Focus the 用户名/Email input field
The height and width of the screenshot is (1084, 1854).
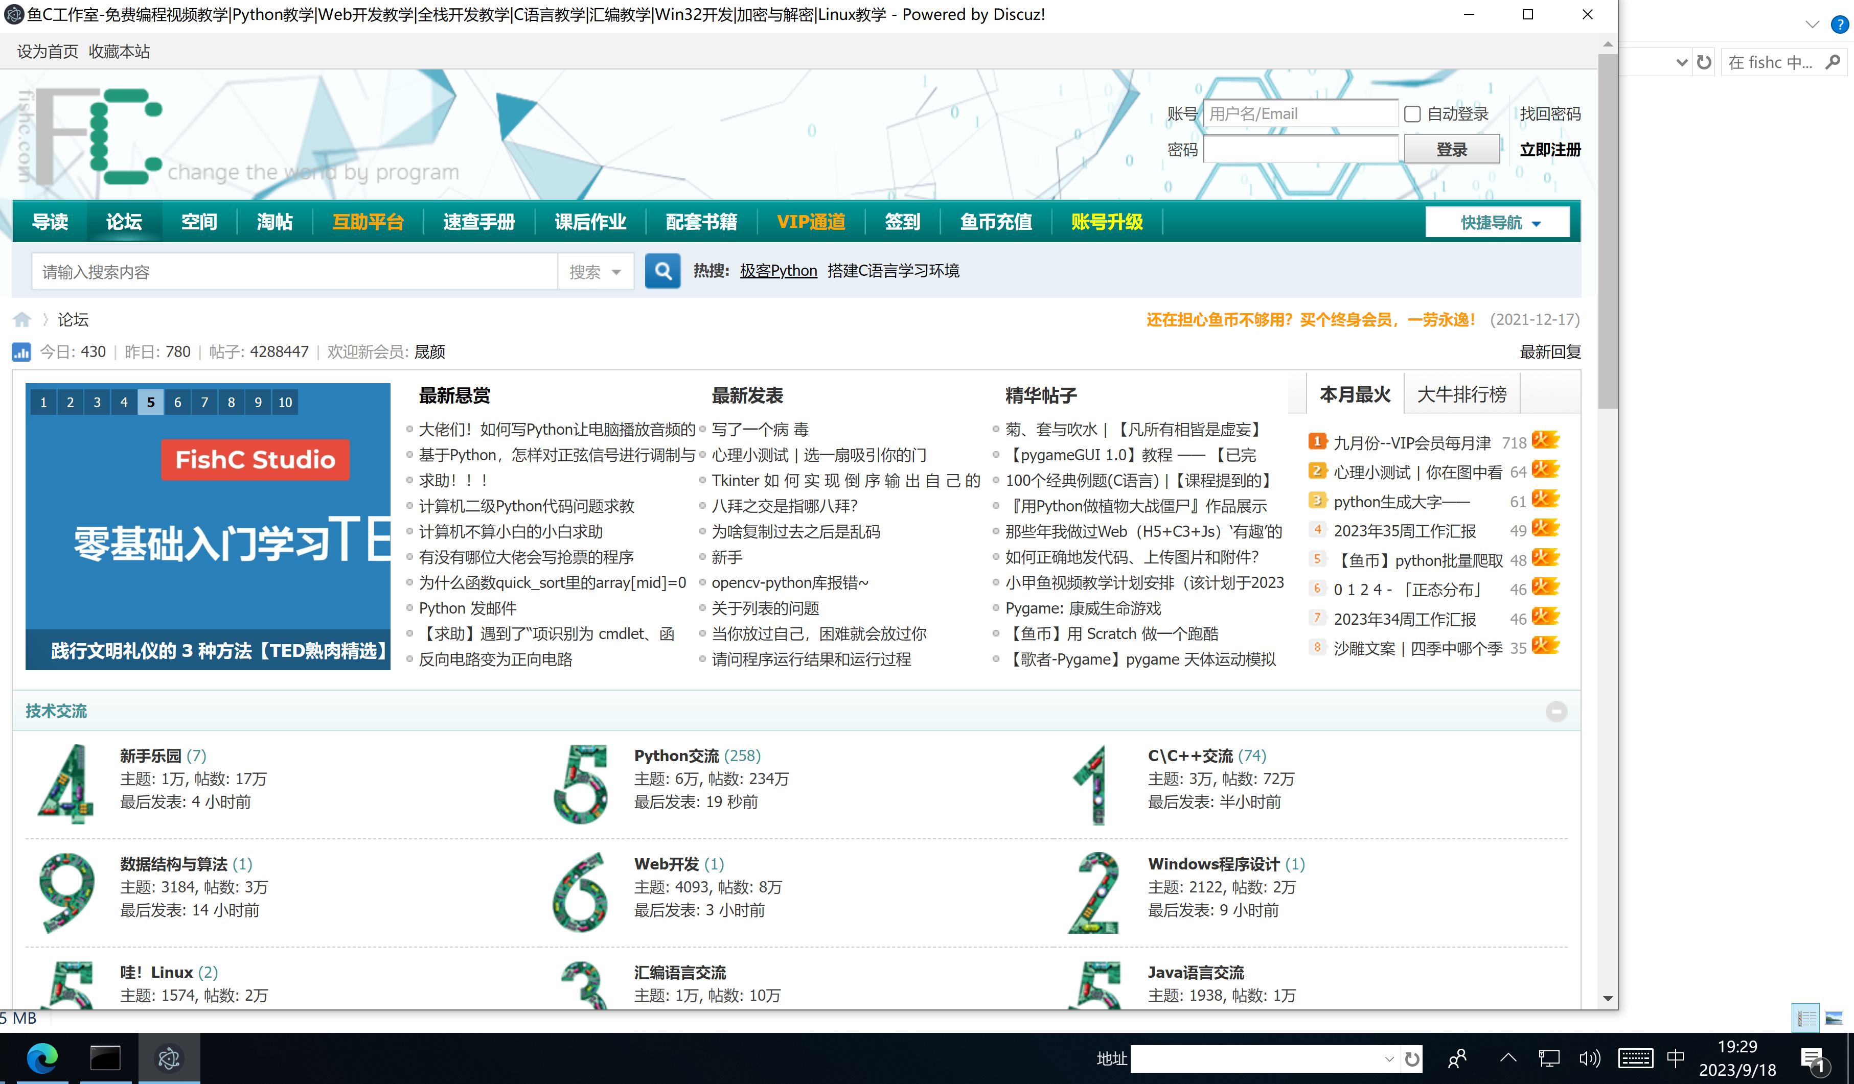click(1300, 114)
